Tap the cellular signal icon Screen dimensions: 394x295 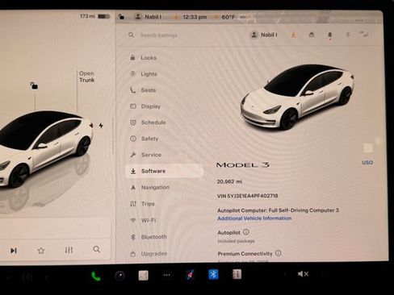coord(363,34)
